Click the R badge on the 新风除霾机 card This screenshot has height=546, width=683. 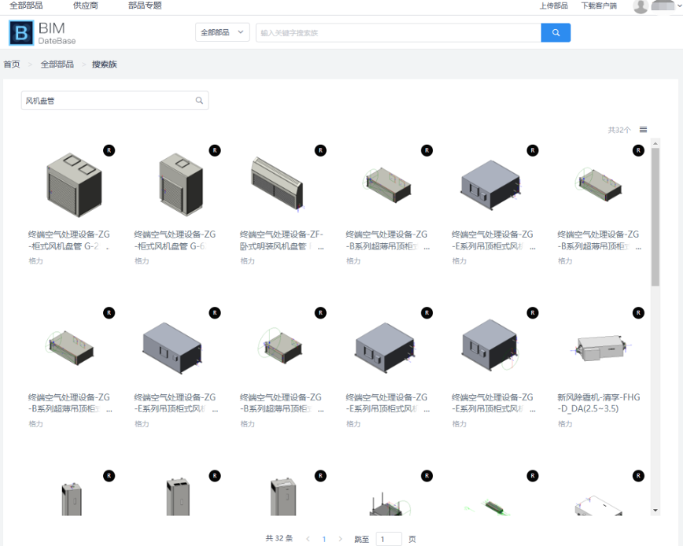pyautogui.click(x=638, y=312)
